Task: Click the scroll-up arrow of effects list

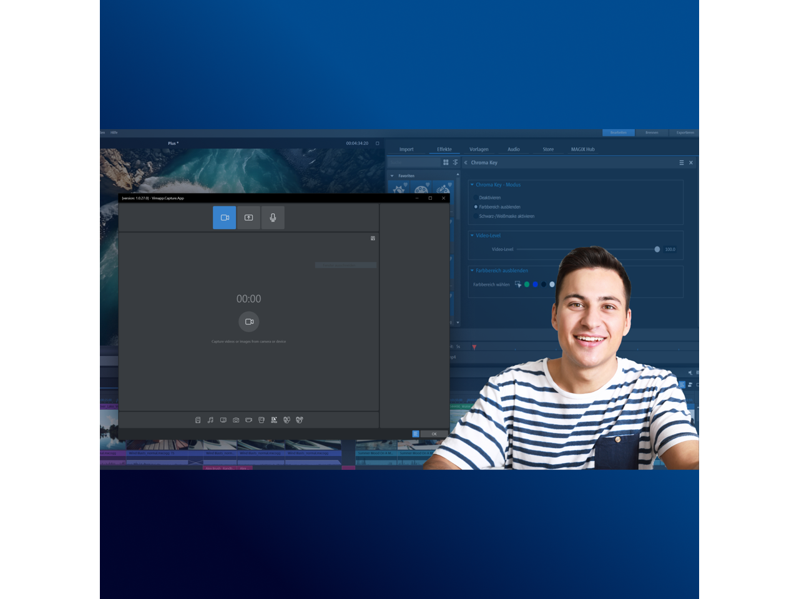Action: pos(458,175)
